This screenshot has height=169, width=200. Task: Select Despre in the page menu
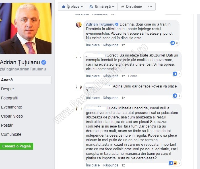tap(7, 89)
